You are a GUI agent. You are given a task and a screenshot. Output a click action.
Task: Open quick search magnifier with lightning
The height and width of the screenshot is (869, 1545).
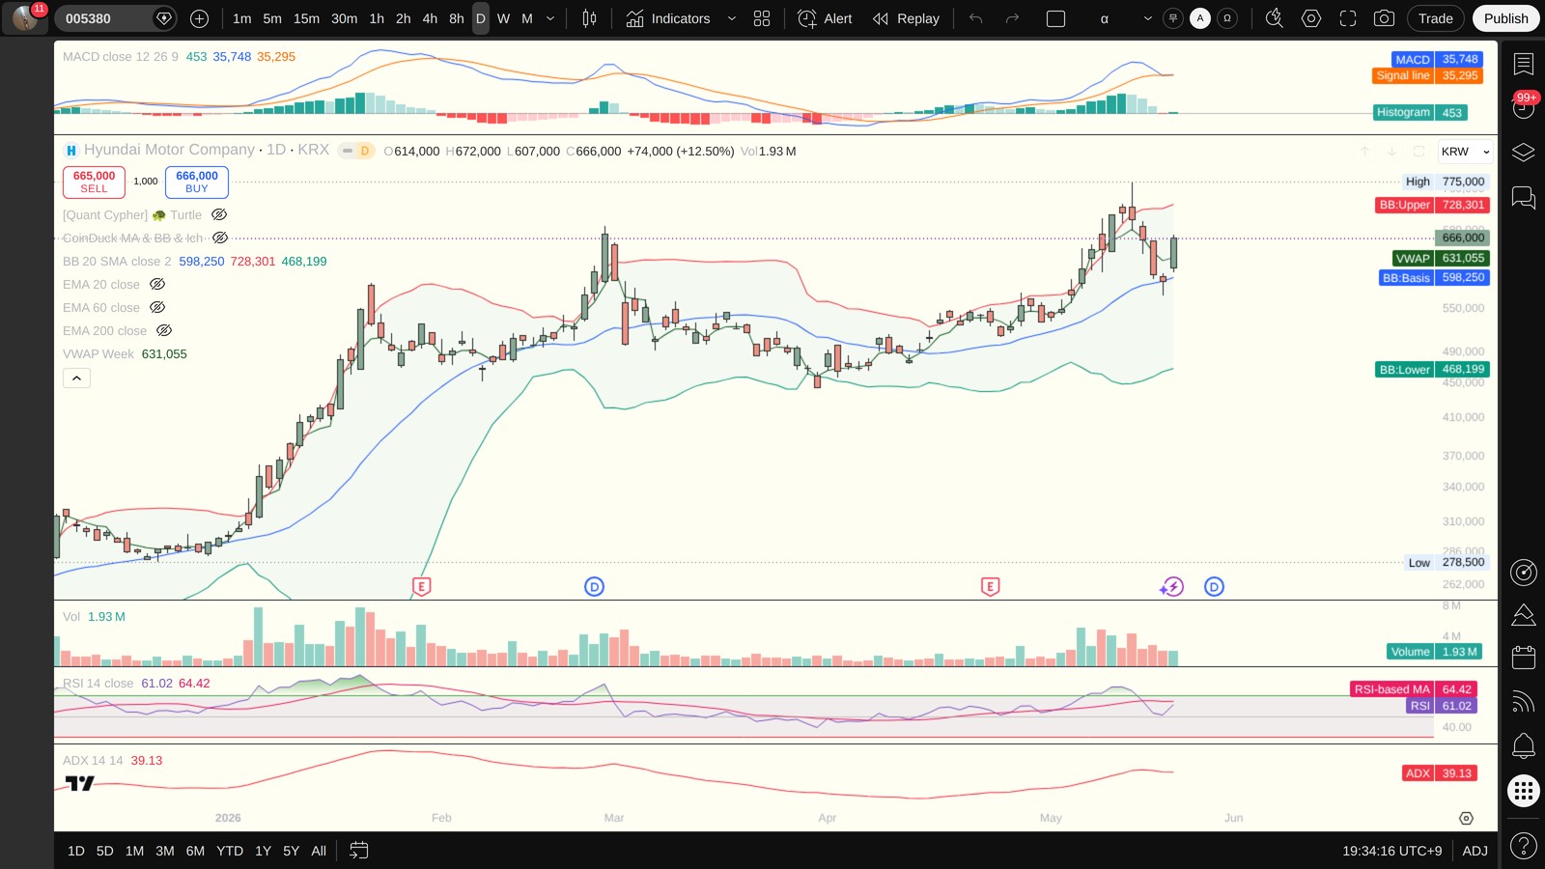pos(1275,18)
